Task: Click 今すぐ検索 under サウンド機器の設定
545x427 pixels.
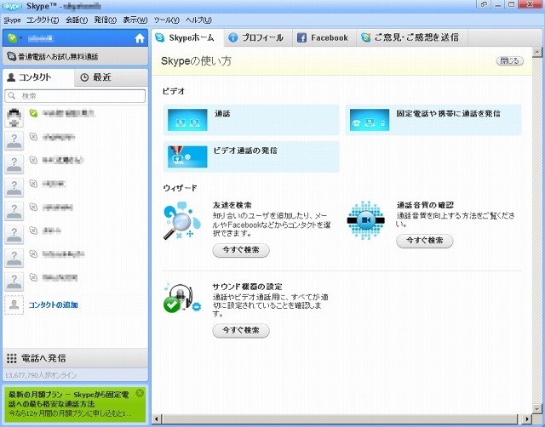Action: pos(241,331)
